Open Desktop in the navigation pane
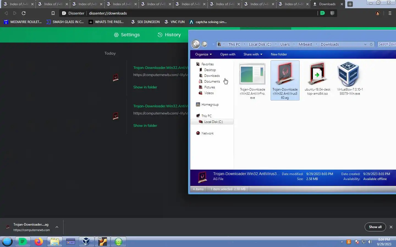Screen dimensions: 396x247 pyautogui.click(x=210, y=70)
